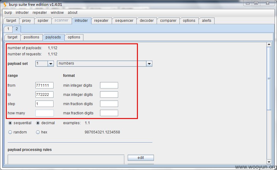Open the about menu
This screenshot has width=277, height=170.
click(x=72, y=13)
